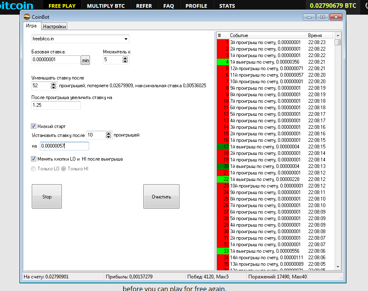This screenshot has height=291, width=368.
Task: Click the Очистить button
Action: click(x=162, y=196)
